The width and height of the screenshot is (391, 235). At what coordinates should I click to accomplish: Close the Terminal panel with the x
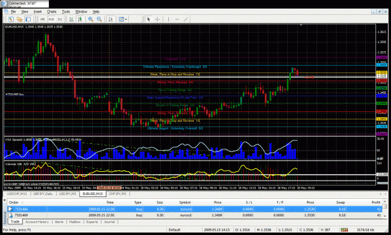tap(4, 200)
